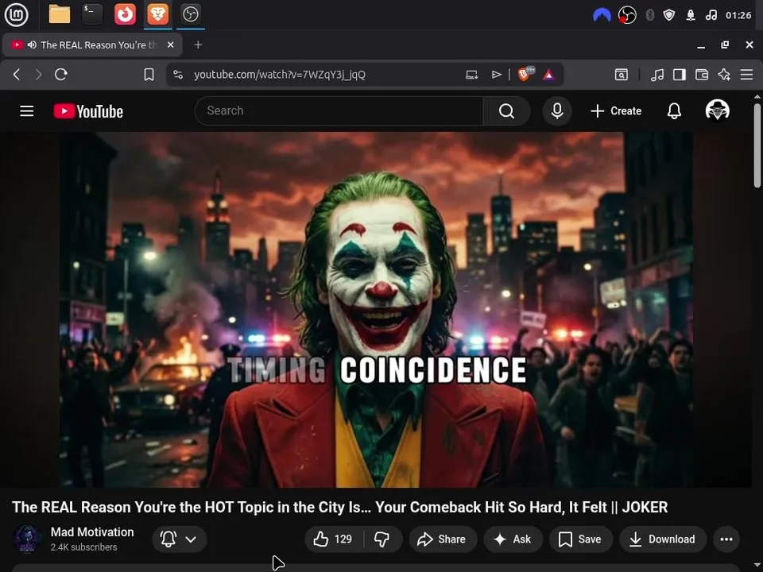Open Bluetooth tray settings
The width and height of the screenshot is (763, 572).
pyautogui.click(x=649, y=16)
